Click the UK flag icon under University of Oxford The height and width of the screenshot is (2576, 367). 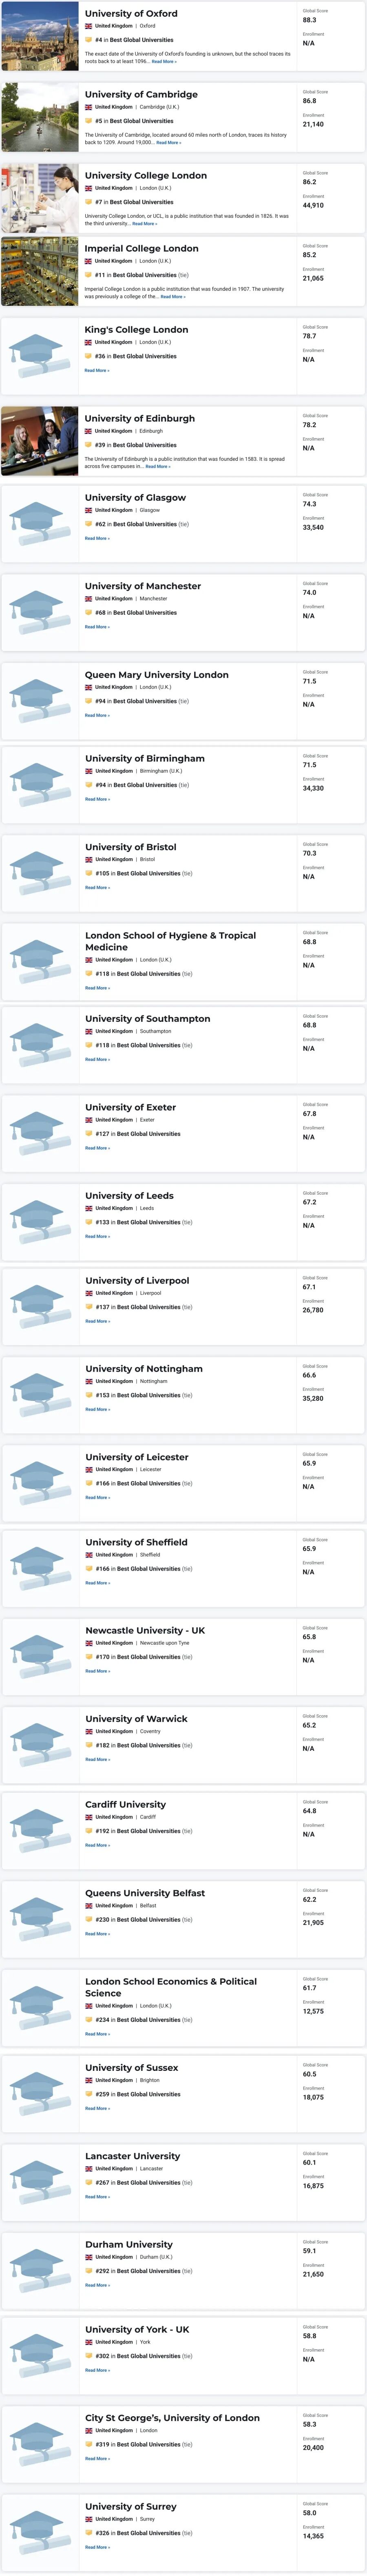(x=88, y=26)
